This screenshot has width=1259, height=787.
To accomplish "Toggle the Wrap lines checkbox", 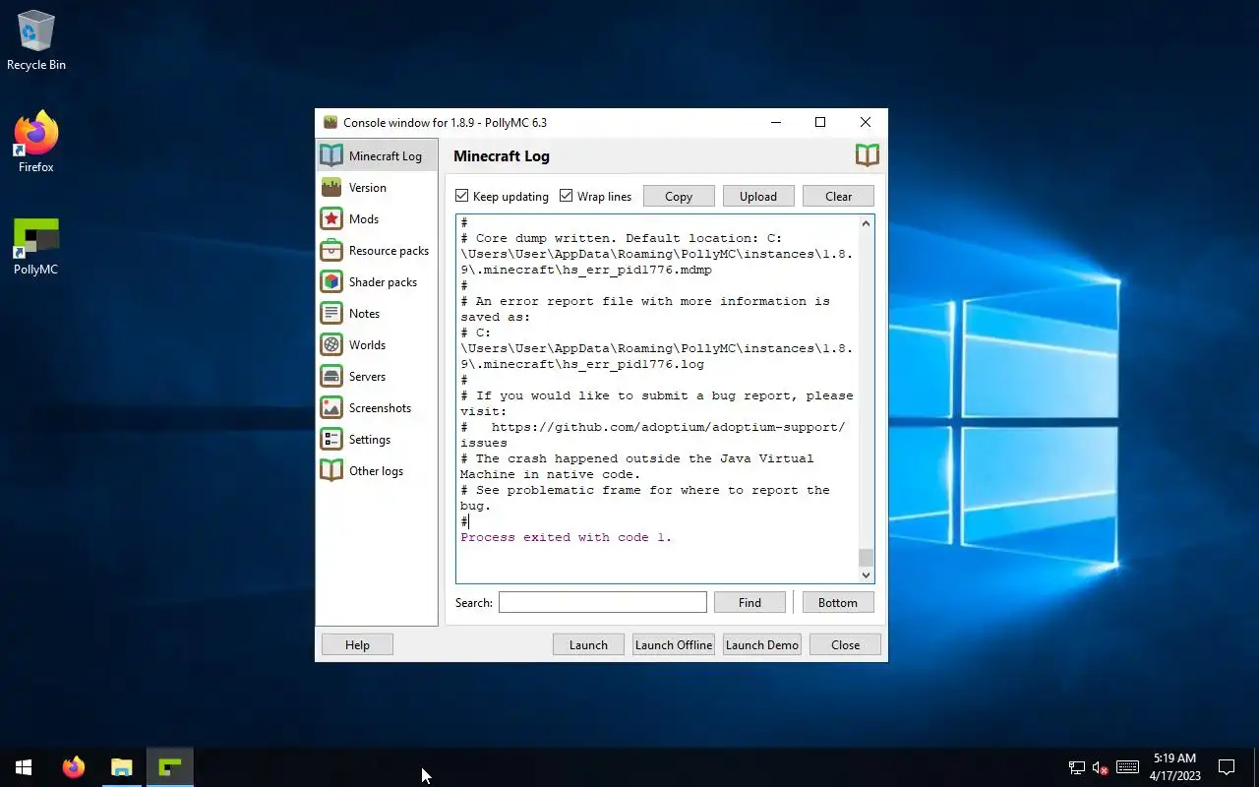I will click(566, 196).
